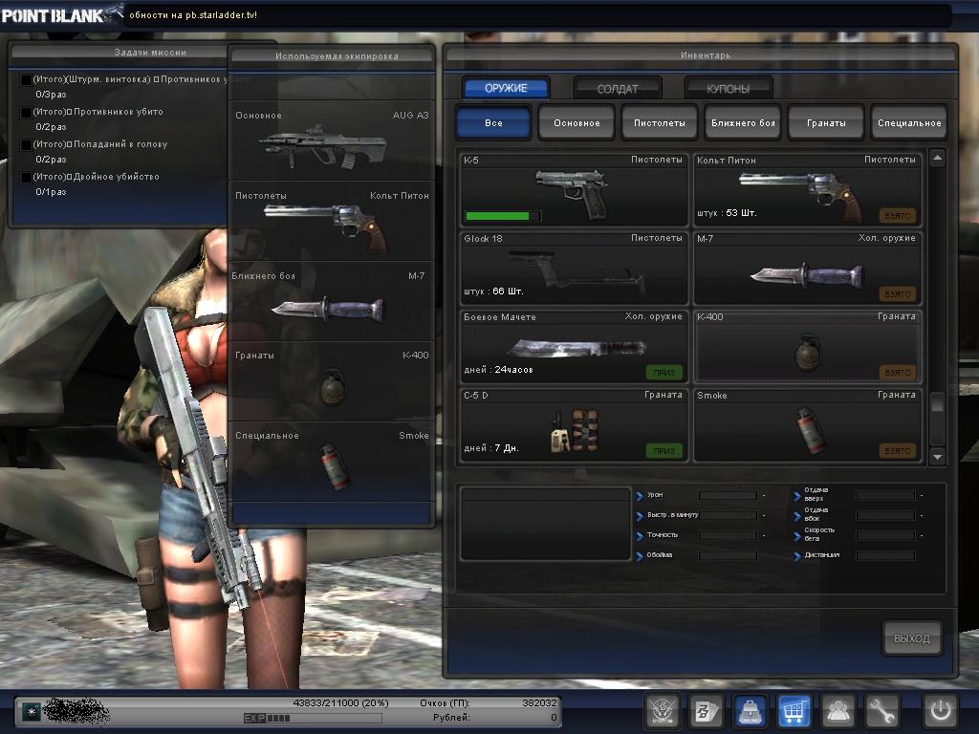This screenshot has width=979, height=734.
Task: Click the Обойма stat label
Action: (660, 555)
